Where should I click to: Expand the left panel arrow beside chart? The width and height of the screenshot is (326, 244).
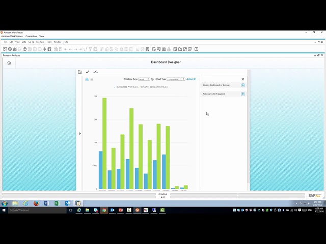pos(80,133)
